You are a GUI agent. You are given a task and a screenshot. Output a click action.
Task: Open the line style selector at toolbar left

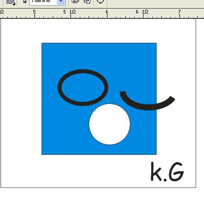point(11,2)
